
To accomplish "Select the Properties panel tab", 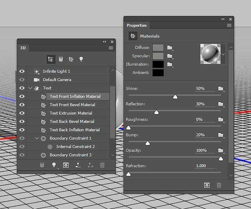I will pyautogui.click(x=136, y=25).
